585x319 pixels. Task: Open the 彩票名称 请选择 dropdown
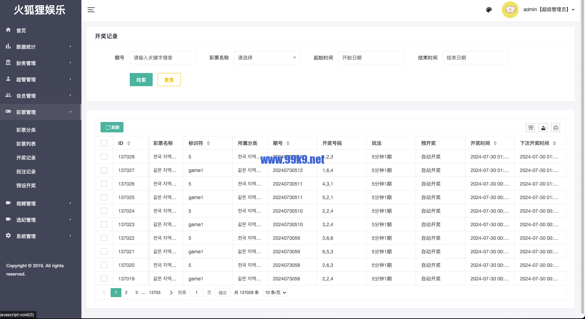click(x=267, y=58)
